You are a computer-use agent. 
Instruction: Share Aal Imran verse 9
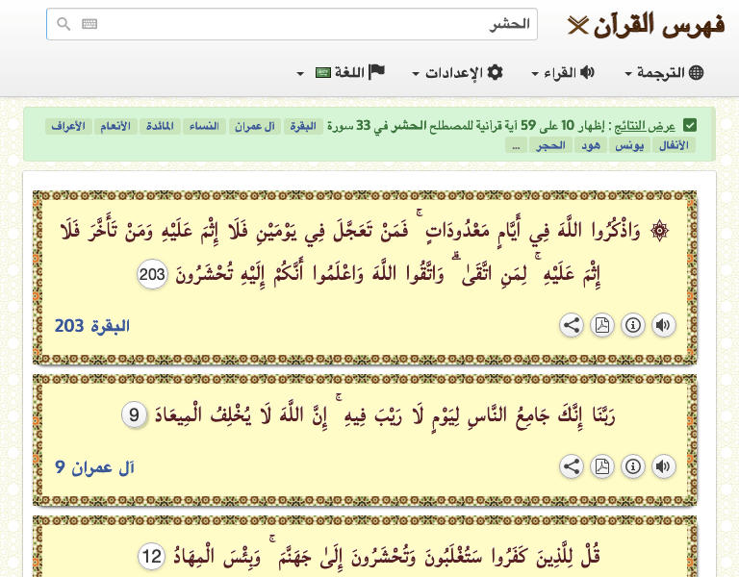[x=572, y=466]
